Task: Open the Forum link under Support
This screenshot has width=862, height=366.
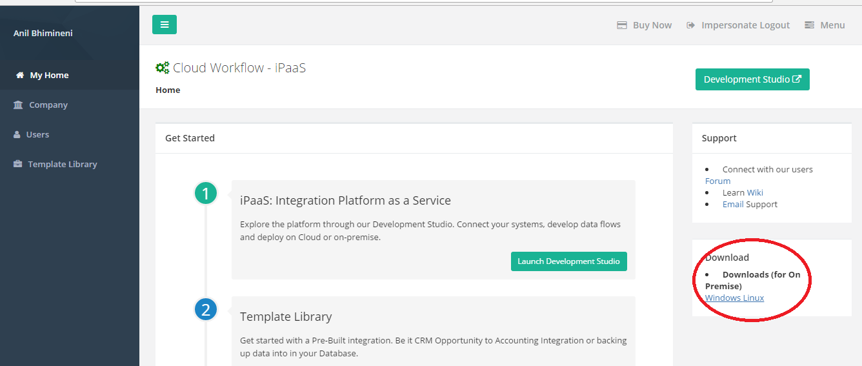Action: (717, 181)
